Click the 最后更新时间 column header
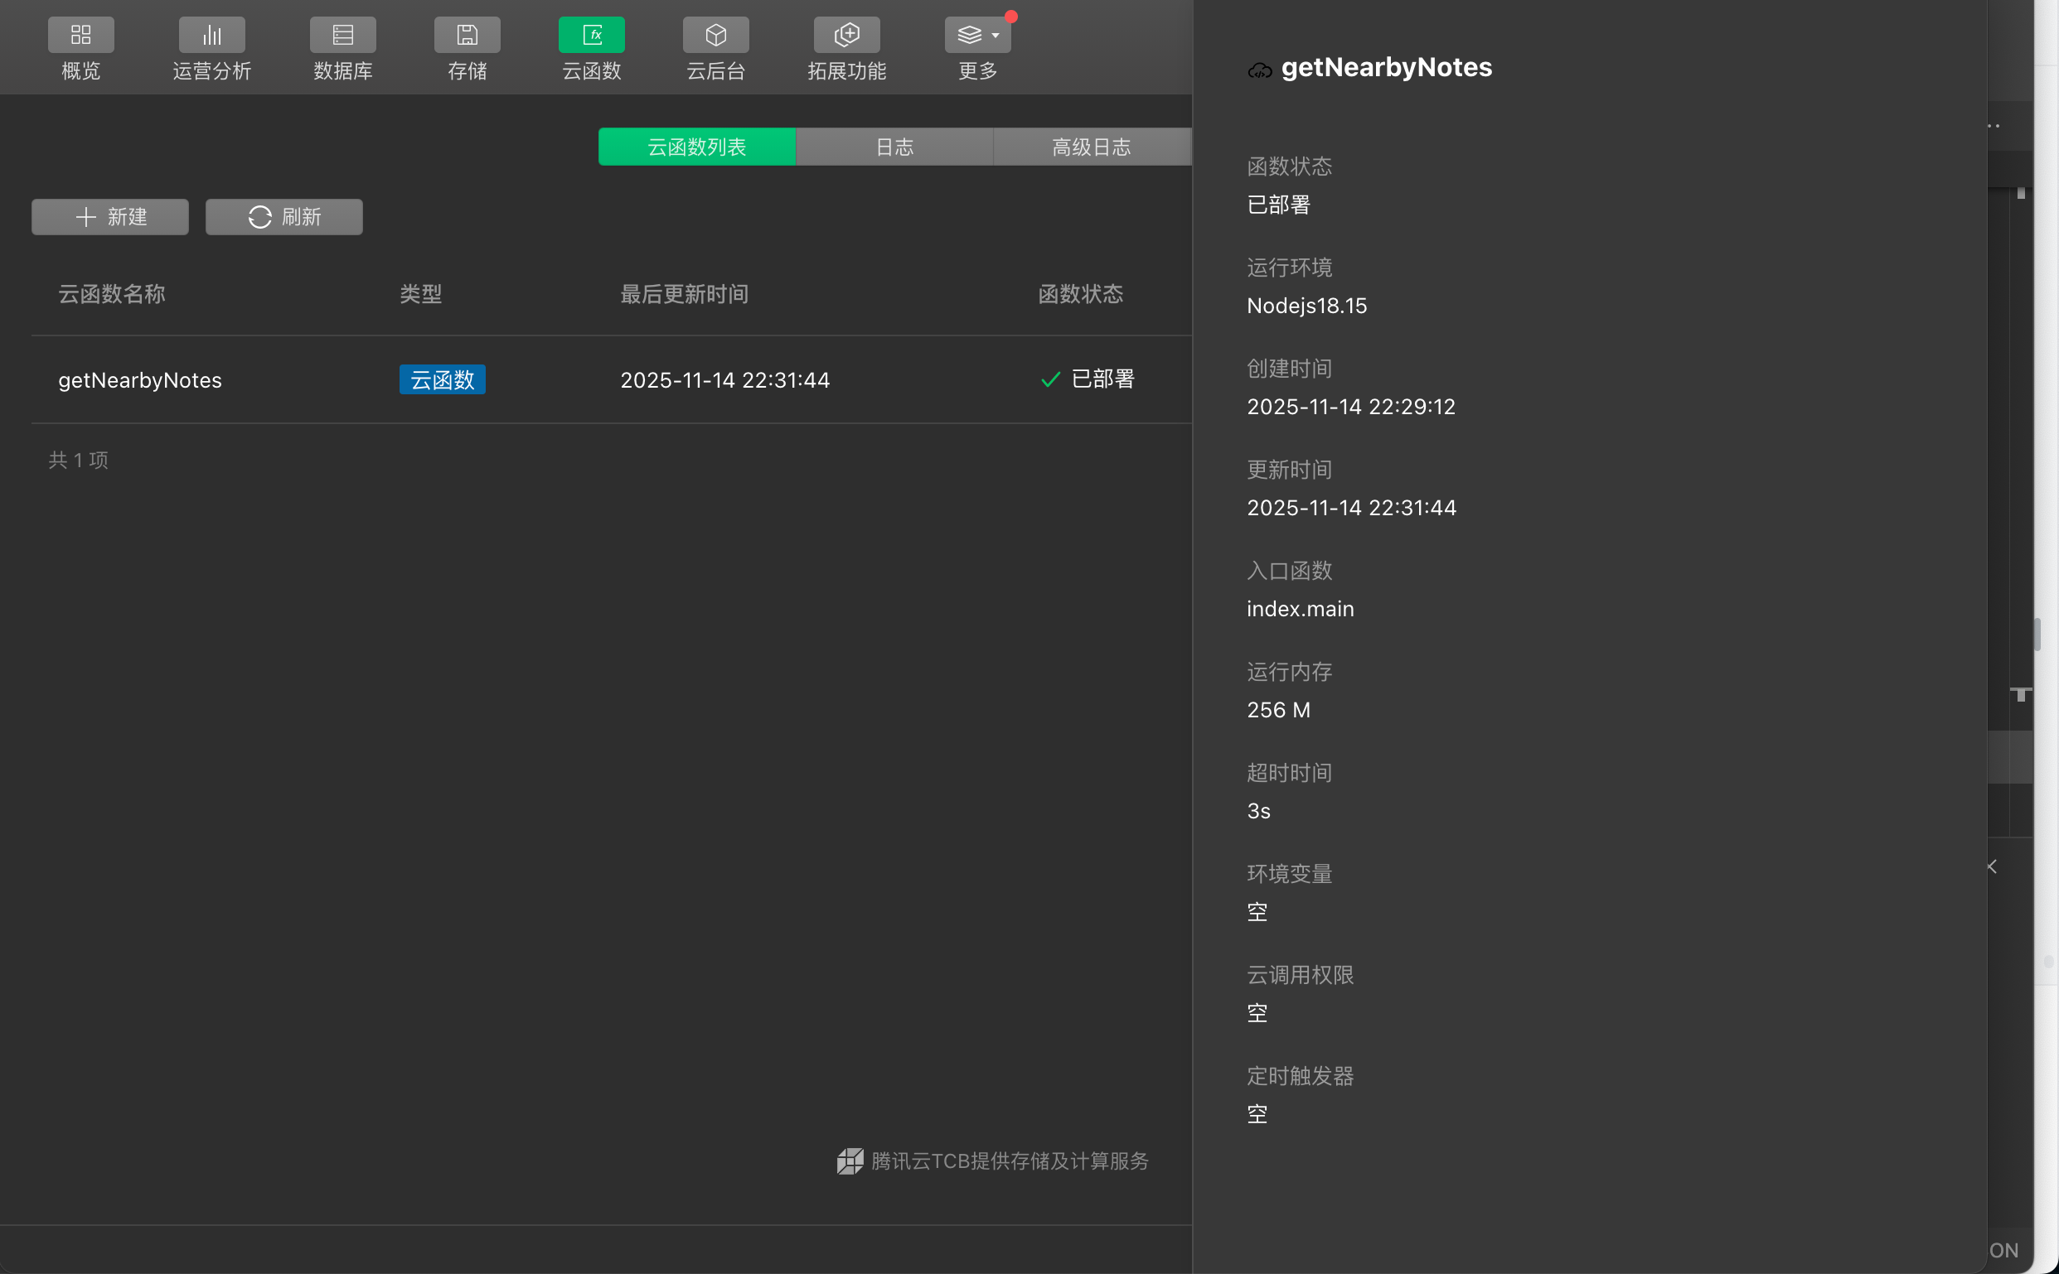The width and height of the screenshot is (2059, 1274). point(684,294)
